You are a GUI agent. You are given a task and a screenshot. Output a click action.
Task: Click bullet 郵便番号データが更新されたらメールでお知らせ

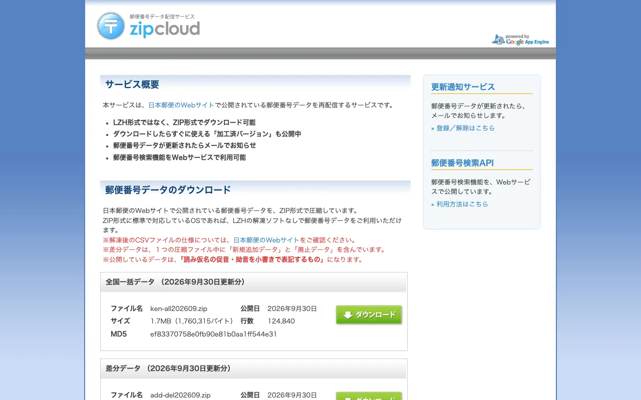pos(185,145)
